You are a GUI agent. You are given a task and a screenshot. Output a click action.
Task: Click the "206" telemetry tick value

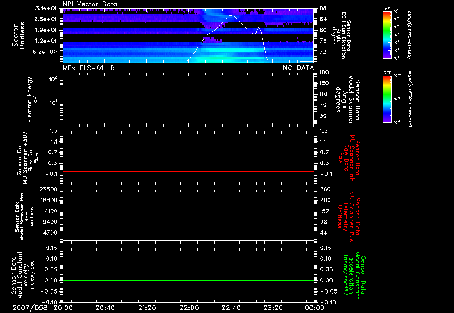point(324,200)
